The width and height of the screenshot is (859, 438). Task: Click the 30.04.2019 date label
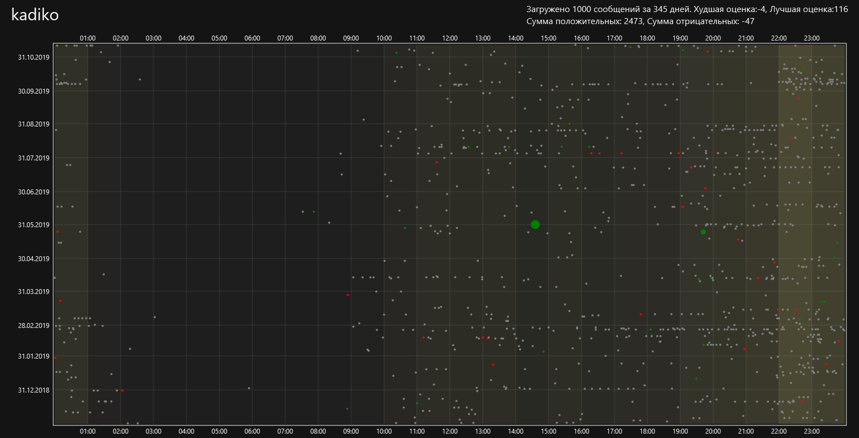[34, 259]
